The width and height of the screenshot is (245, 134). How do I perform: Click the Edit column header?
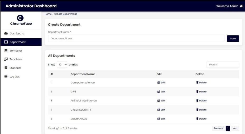159,74
